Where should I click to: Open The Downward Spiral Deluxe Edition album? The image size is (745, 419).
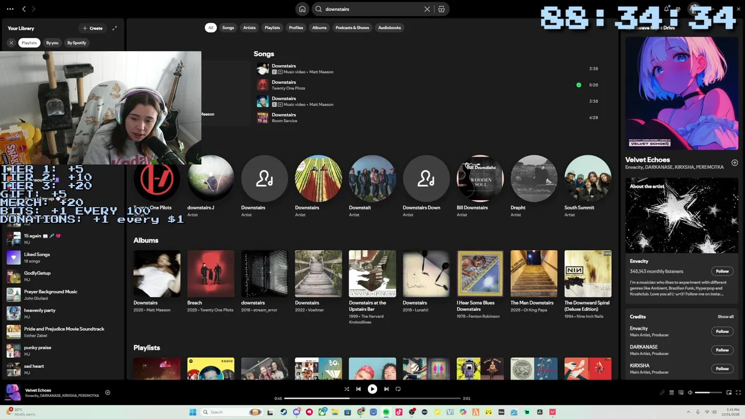point(588,285)
